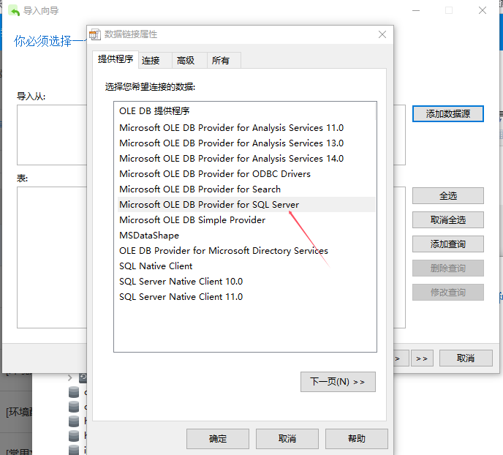Click 取消全选 in the import wizard
Viewport: 503px width, 455px height.
point(448,219)
